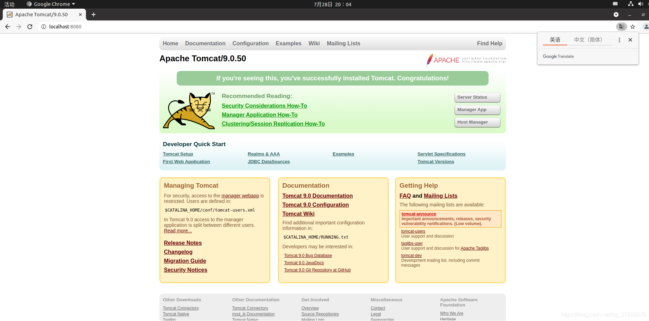The width and height of the screenshot is (649, 321).
Task: Open Clustering/Session Replication How-To link
Action: 273,124
